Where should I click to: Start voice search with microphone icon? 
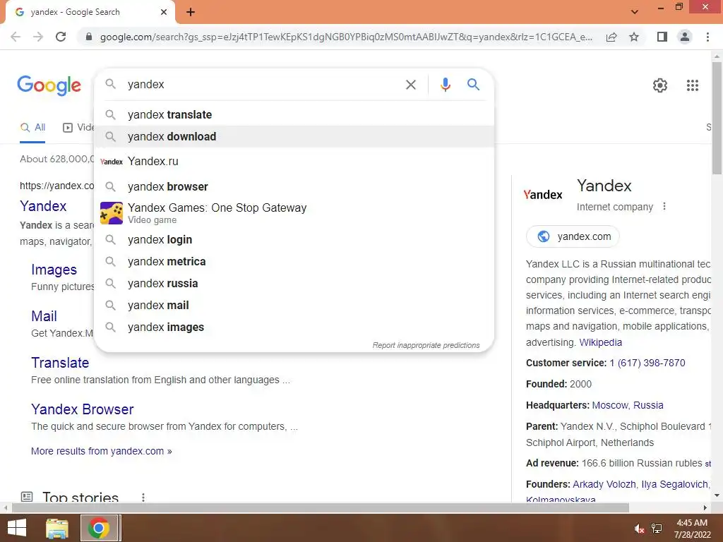coord(445,85)
